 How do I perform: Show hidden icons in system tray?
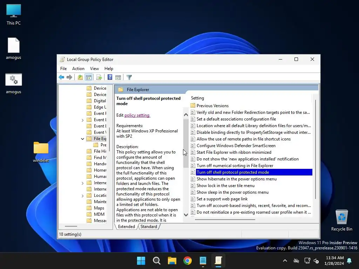(285, 261)
